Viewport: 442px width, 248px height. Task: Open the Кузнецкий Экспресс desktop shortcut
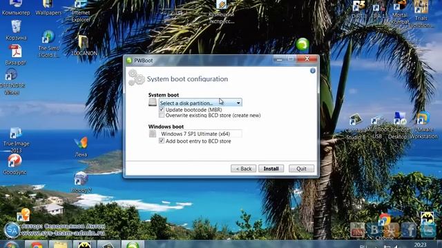(222, 12)
